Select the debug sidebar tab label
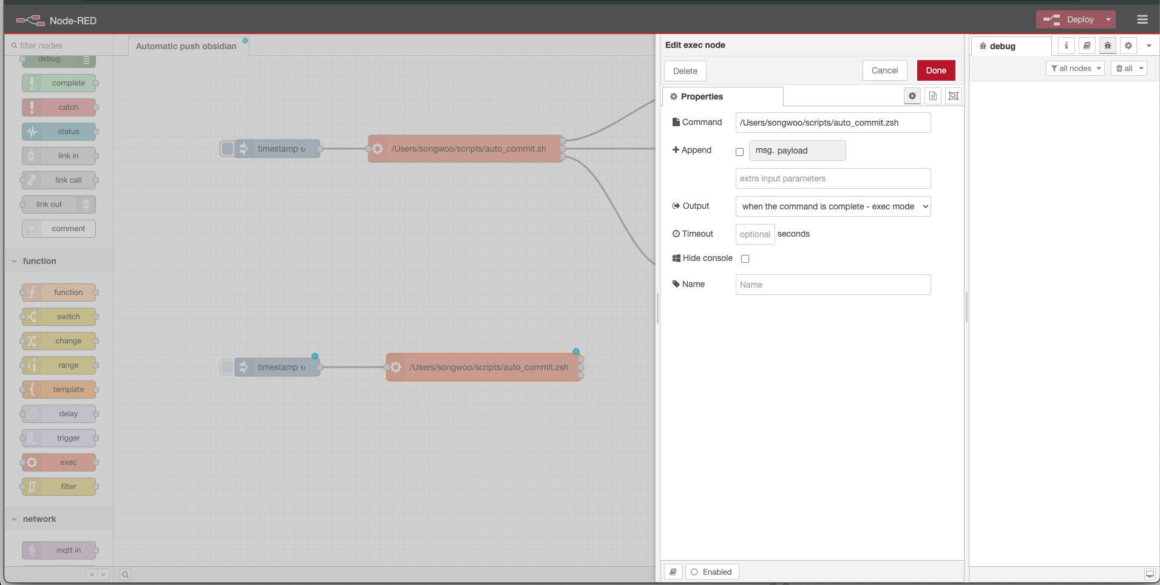1160x585 pixels. coord(1011,46)
